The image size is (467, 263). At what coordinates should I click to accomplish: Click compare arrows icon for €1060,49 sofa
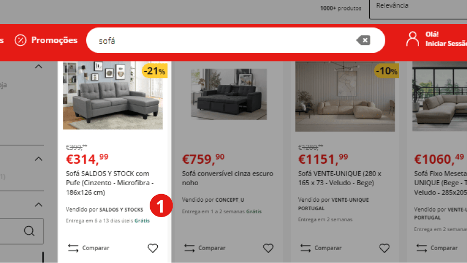click(422, 248)
